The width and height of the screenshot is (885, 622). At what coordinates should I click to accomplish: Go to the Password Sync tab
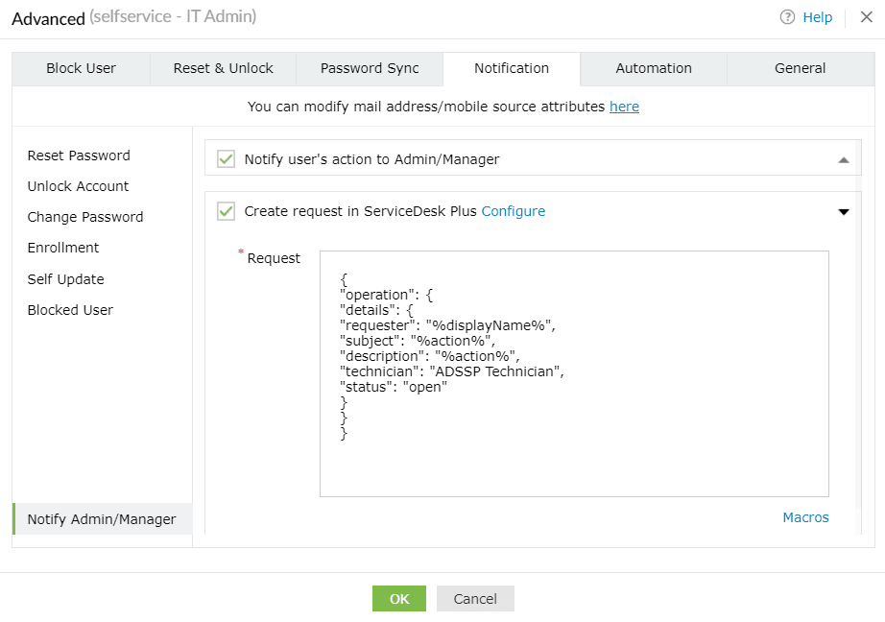coord(370,68)
